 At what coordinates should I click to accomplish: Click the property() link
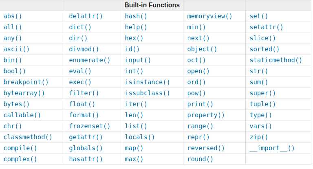(x=206, y=115)
